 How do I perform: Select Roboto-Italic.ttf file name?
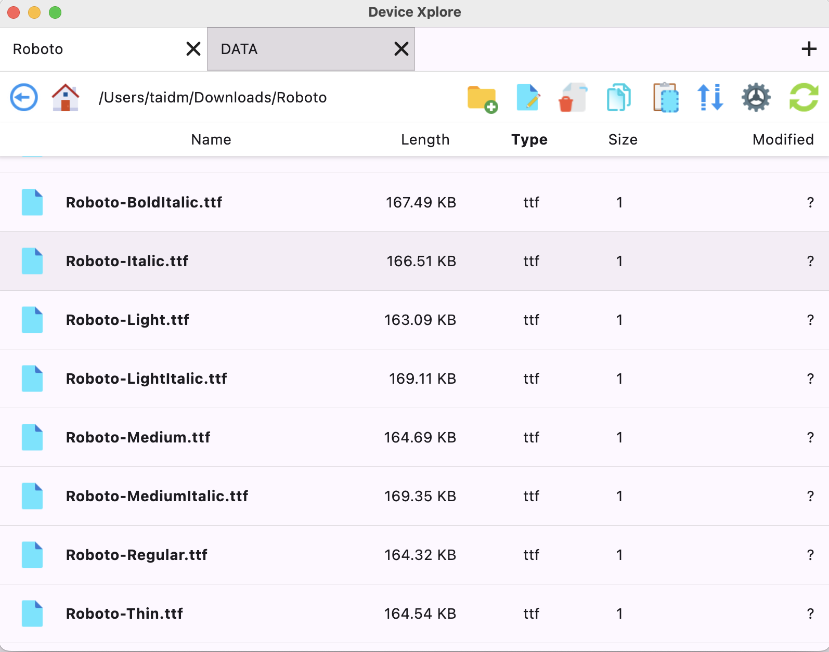coord(127,261)
